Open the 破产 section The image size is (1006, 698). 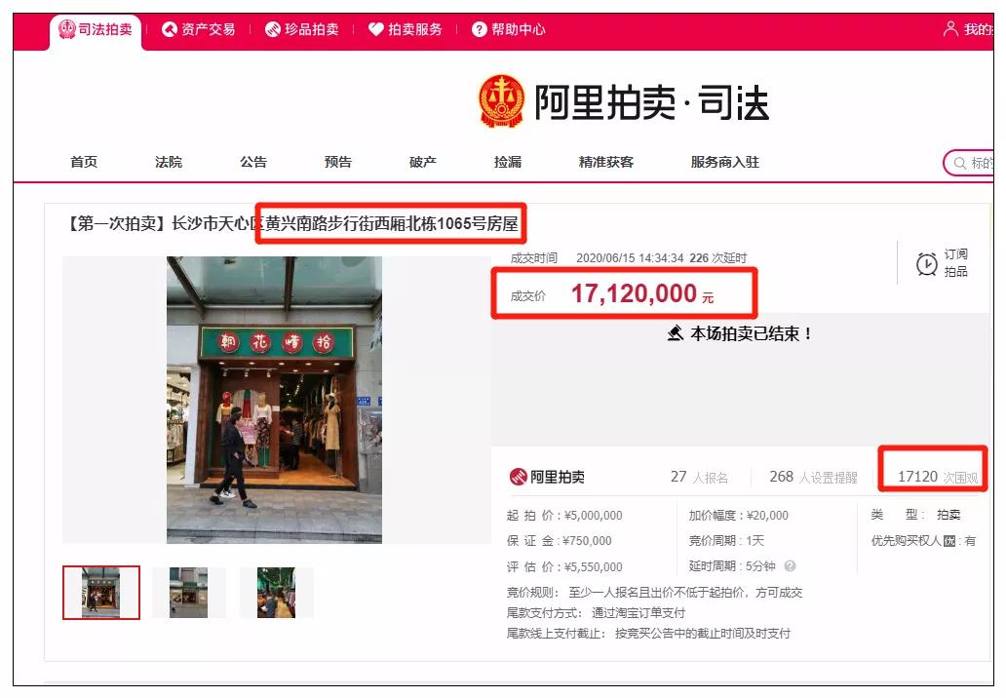click(x=420, y=162)
